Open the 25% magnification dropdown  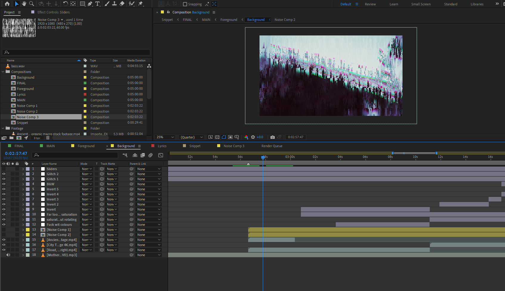tap(165, 137)
